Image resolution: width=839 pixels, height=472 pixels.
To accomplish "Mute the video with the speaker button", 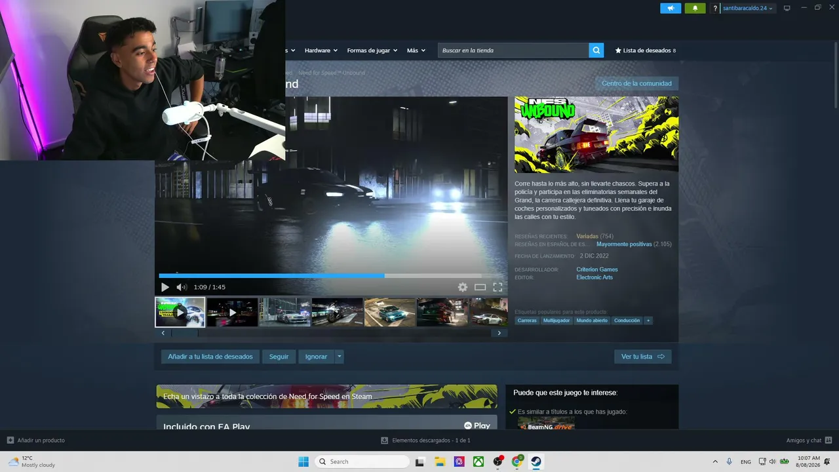I will tap(182, 287).
